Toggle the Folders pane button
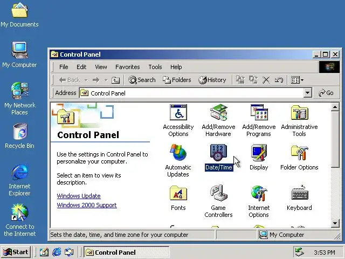Image resolution: width=345 pixels, height=259 pixels. coord(177,80)
